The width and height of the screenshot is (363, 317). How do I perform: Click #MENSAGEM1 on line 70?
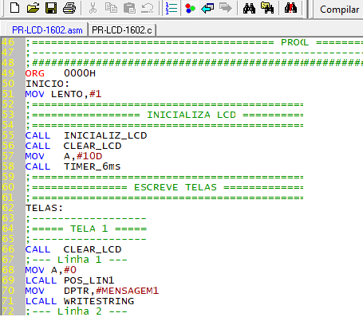pyautogui.click(x=128, y=291)
